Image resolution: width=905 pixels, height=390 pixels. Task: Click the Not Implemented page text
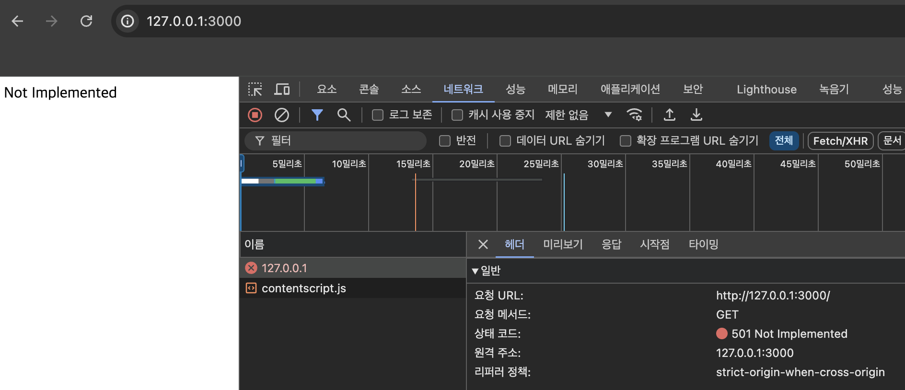coord(60,92)
